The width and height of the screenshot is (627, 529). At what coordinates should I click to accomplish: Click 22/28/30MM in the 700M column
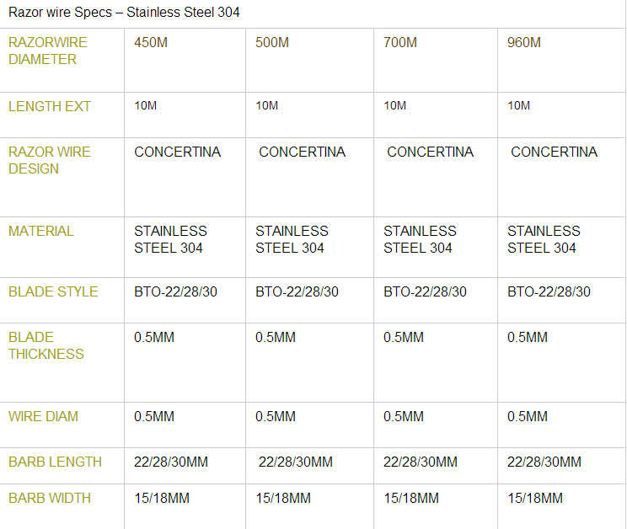pyautogui.click(x=421, y=462)
